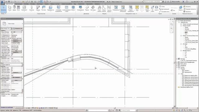The width and height of the screenshot is (199, 112).
Task: Select the Component (Компонент) tool
Action: point(24,8)
